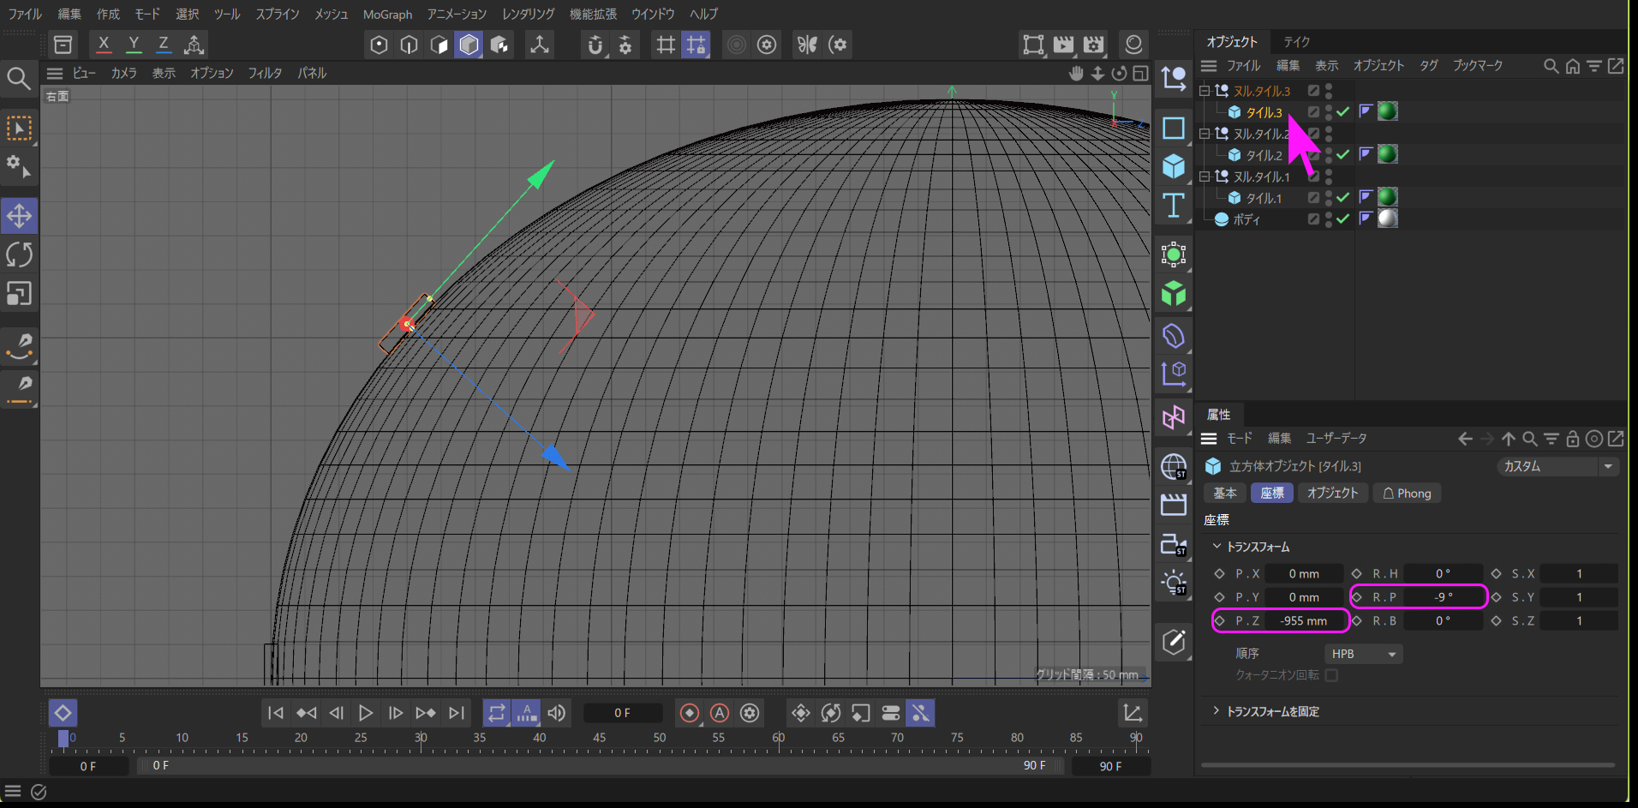Click the P.Z value field showing -955 mm

click(1303, 621)
